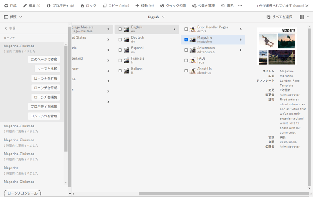Check the About Us page checkbox

point(186,71)
